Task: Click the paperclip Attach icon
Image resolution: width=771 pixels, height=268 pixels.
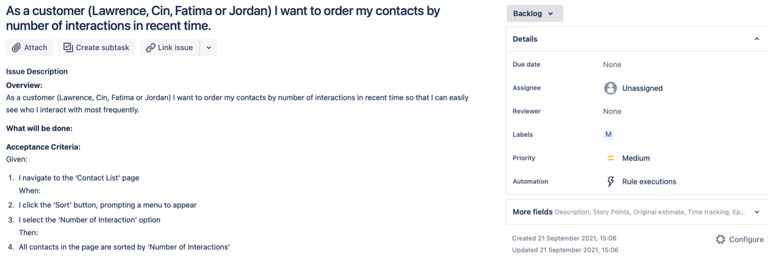Action: pyautogui.click(x=17, y=48)
